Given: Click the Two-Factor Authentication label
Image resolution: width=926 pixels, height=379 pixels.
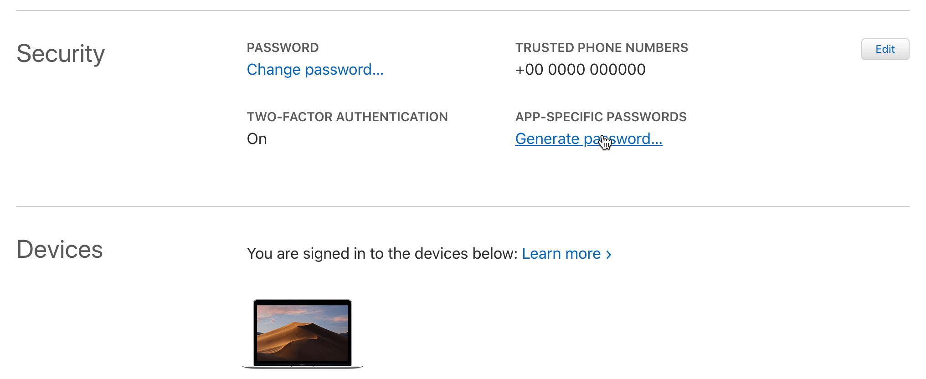Looking at the screenshot, I should click(347, 117).
